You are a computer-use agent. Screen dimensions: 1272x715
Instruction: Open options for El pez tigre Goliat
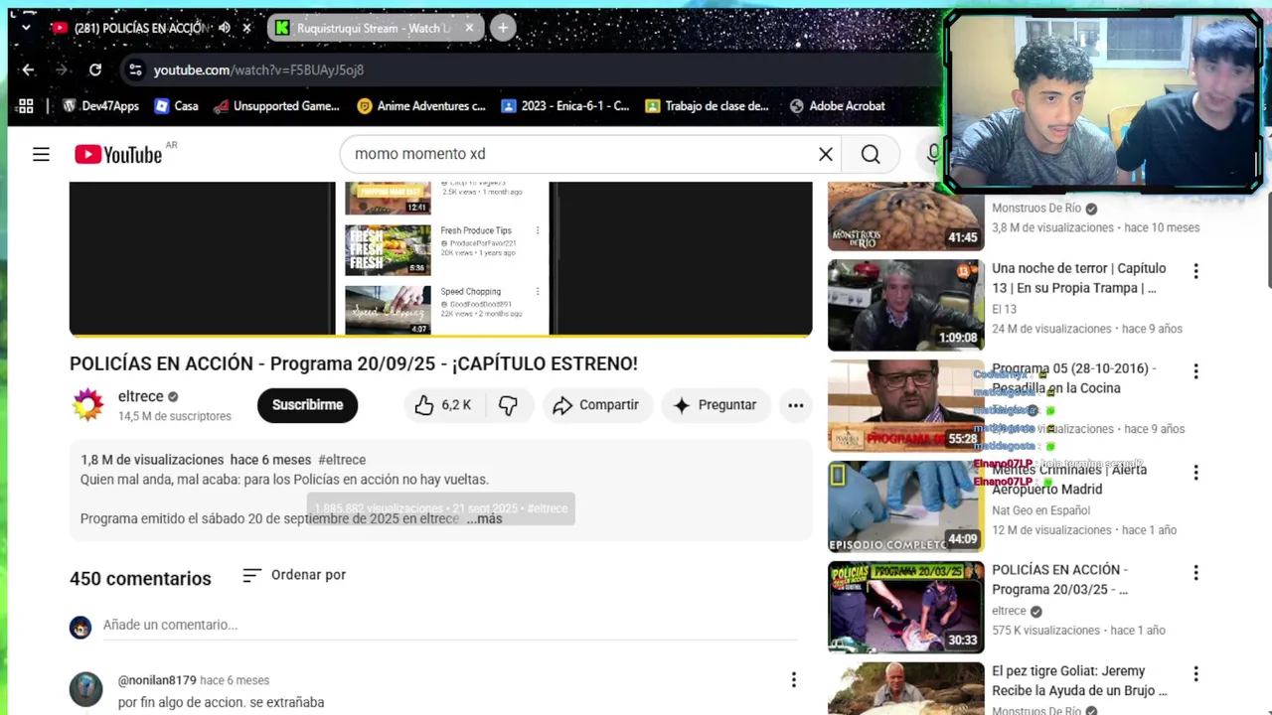tap(1195, 674)
